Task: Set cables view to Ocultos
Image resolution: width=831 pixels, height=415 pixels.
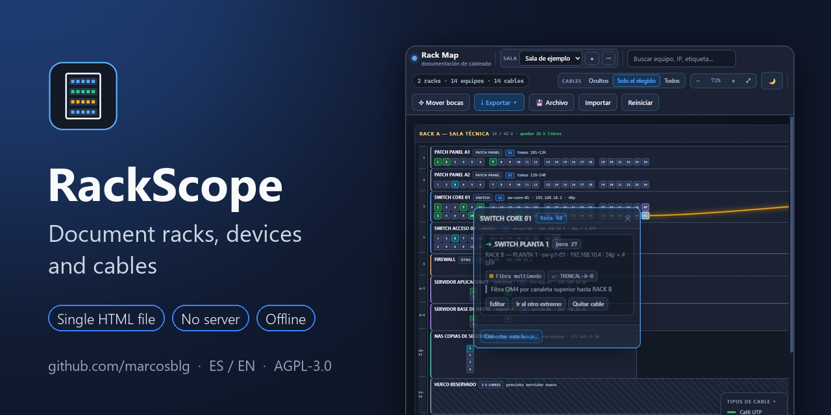Action: click(599, 81)
